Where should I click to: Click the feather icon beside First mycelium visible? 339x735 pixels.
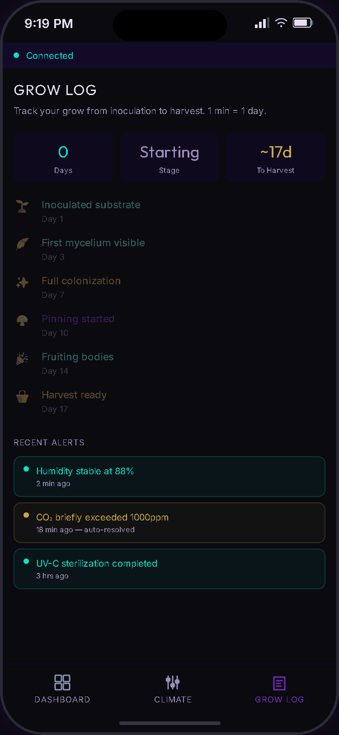(x=22, y=243)
